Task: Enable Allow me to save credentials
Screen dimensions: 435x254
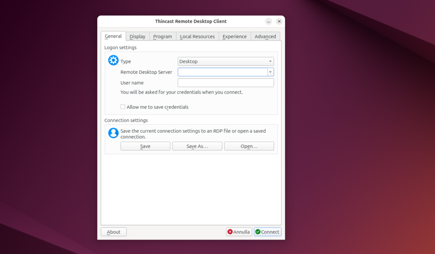Action: click(123, 107)
